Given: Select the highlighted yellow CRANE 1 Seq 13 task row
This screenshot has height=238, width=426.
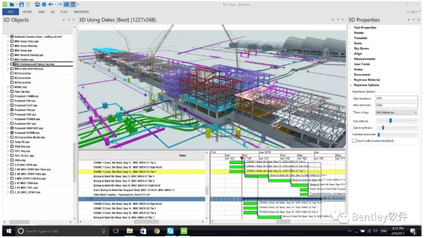Looking at the screenshot, I should (142, 172).
